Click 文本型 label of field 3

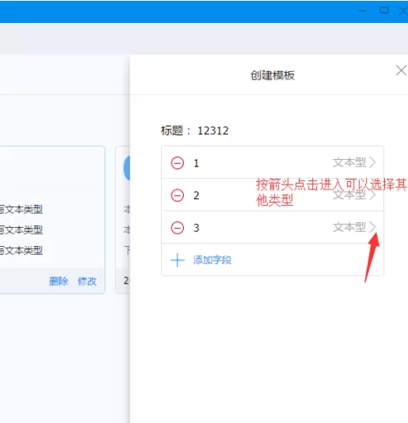coord(350,227)
